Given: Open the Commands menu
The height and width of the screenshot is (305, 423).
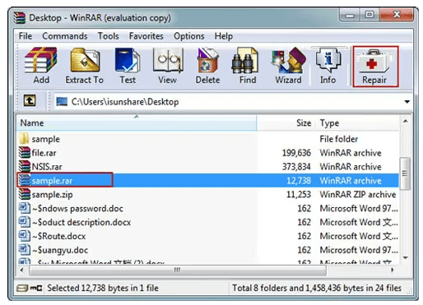Looking at the screenshot, I should click(65, 36).
